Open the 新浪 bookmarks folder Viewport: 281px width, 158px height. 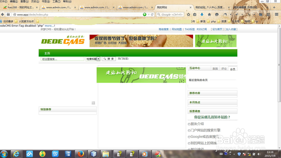pos(201,21)
